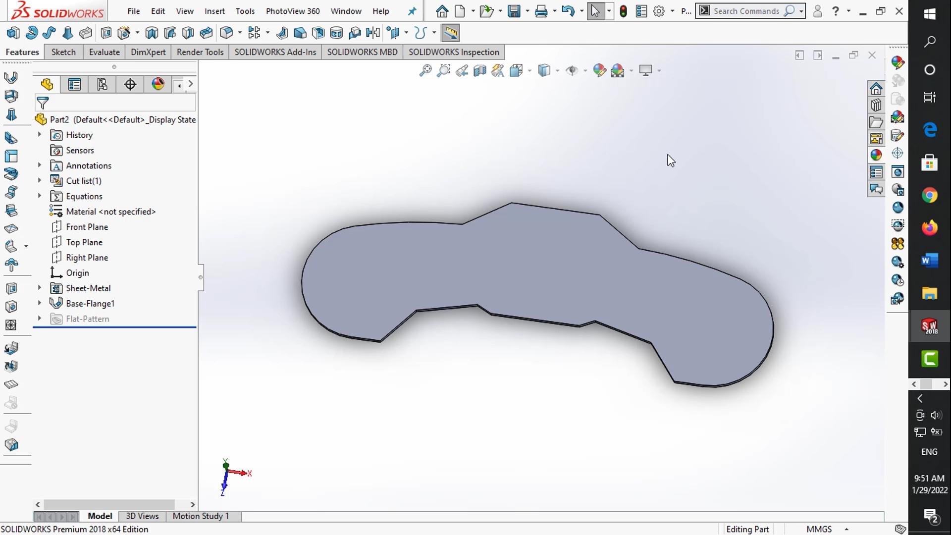Click in the Search Commands field
Screen dimensions: 951x535
click(x=746, y=11)
